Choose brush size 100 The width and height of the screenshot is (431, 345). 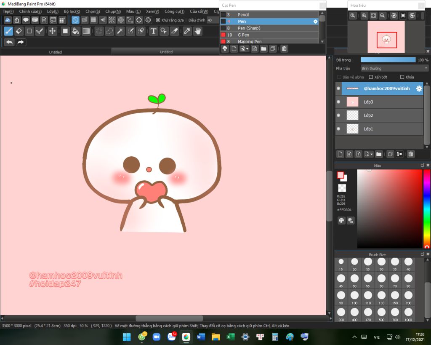click(354, 297)
